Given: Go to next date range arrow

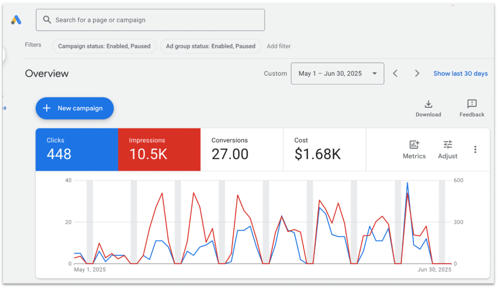Looking at the screenshot, I should pyautogui.click(x=417, y=73).
